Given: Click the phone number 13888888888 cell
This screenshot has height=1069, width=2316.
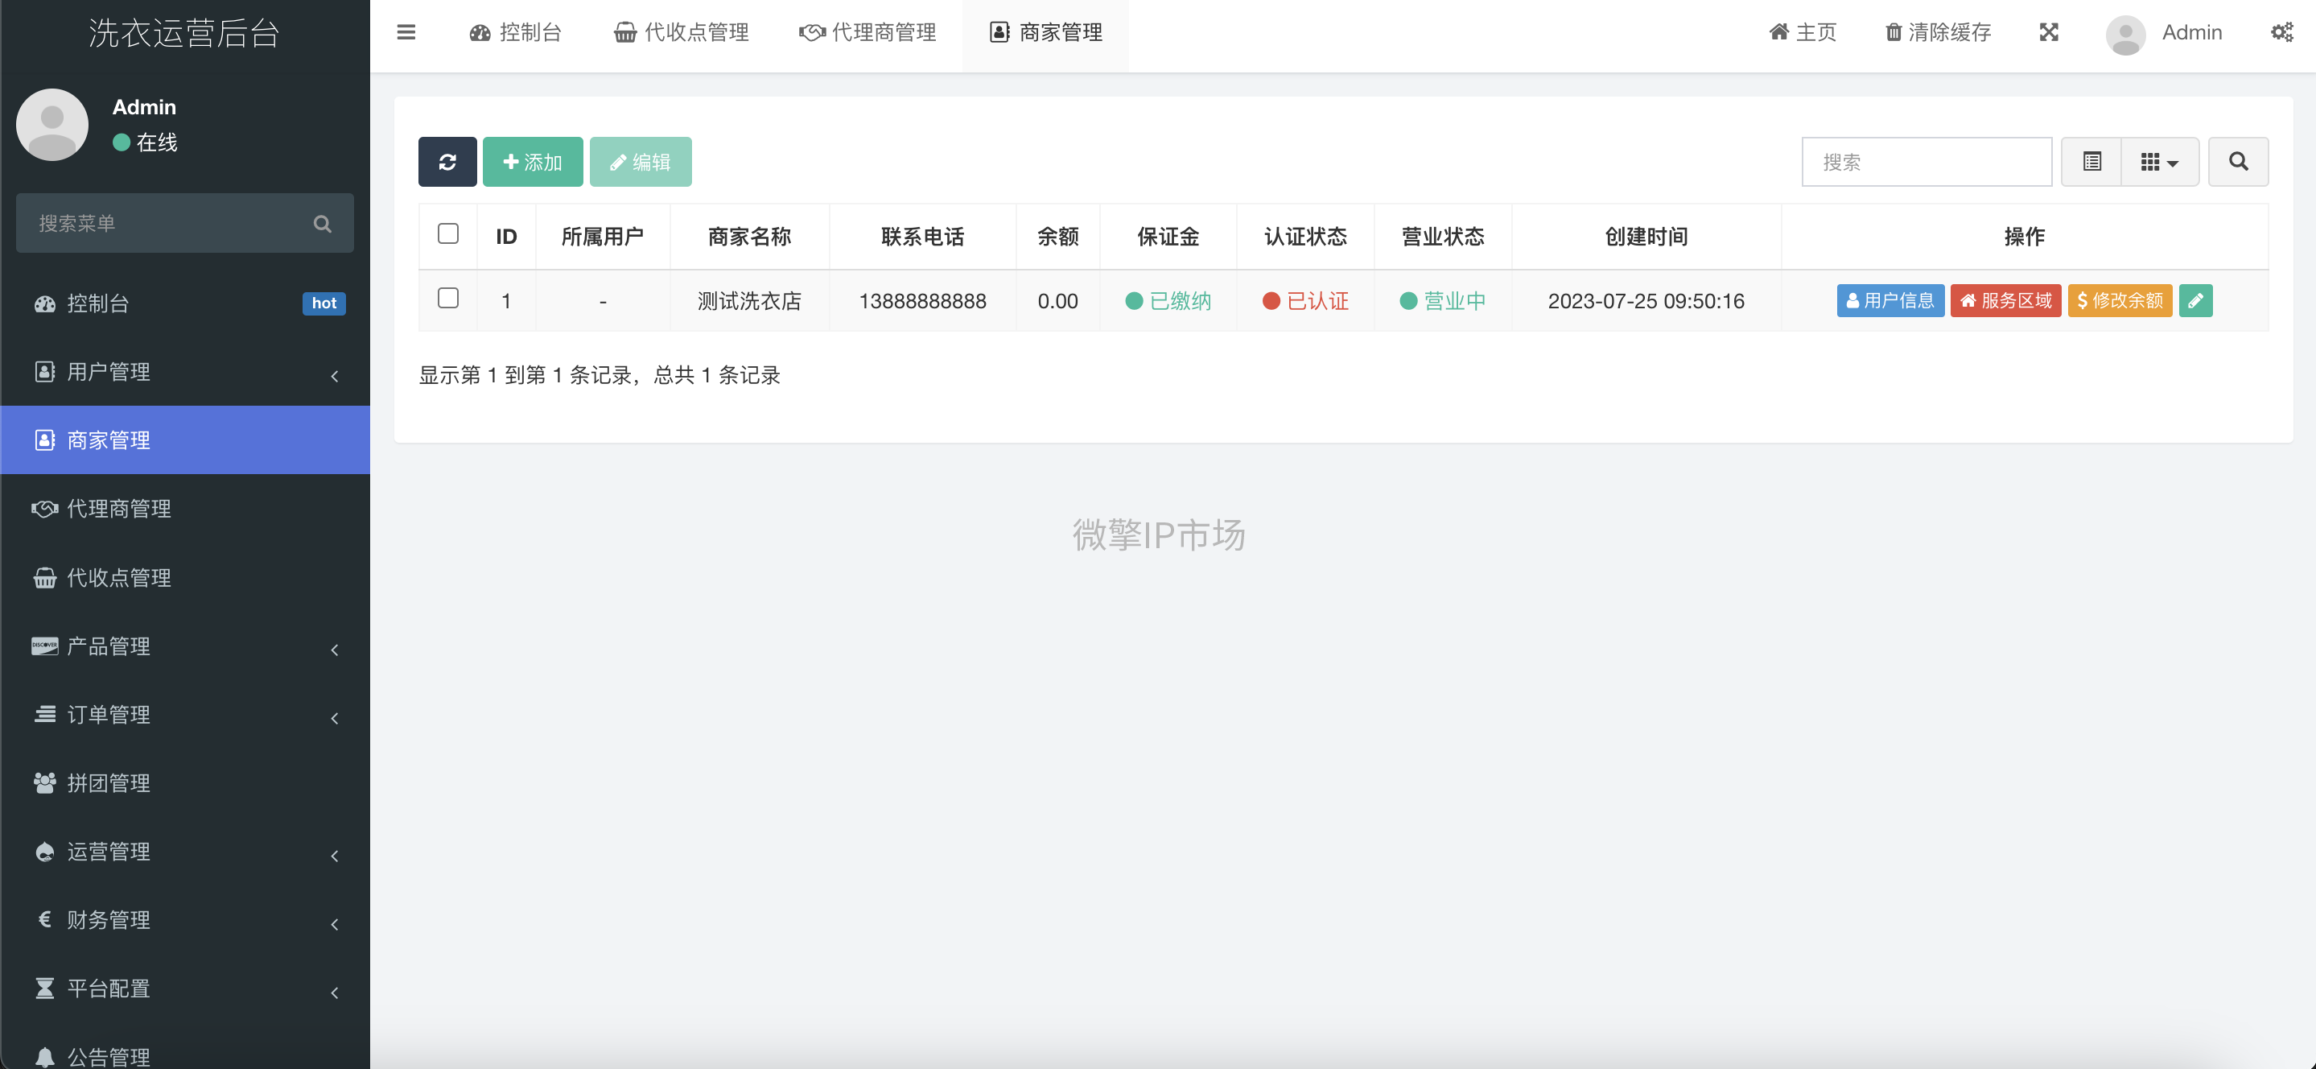Looking at the screenshot, I should [x=922, y=301].
